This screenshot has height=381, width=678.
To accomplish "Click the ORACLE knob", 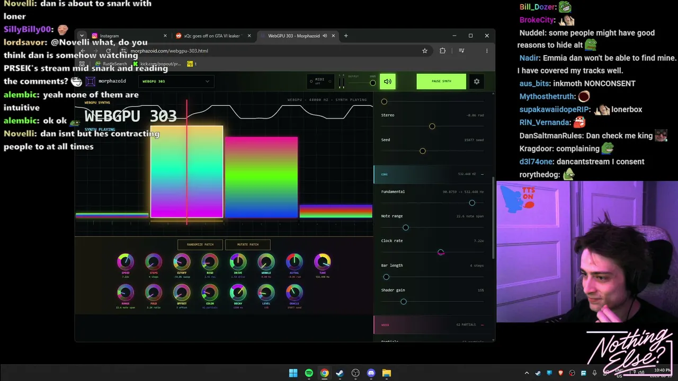I will tap(294, 292).
